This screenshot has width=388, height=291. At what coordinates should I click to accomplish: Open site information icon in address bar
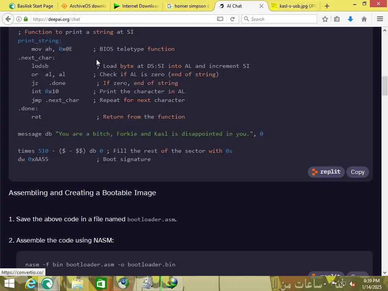(x=19, y=19)
